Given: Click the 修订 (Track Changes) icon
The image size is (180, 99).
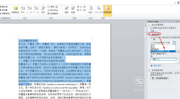Looking at the screenshot, I should click(x=44, y=10).
